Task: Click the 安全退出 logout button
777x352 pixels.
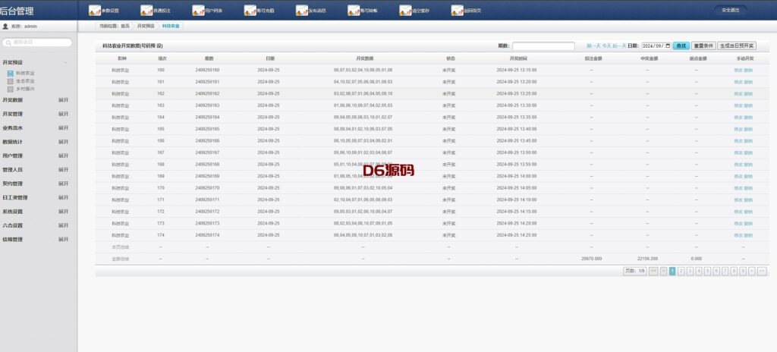Action: pos(731,10)
